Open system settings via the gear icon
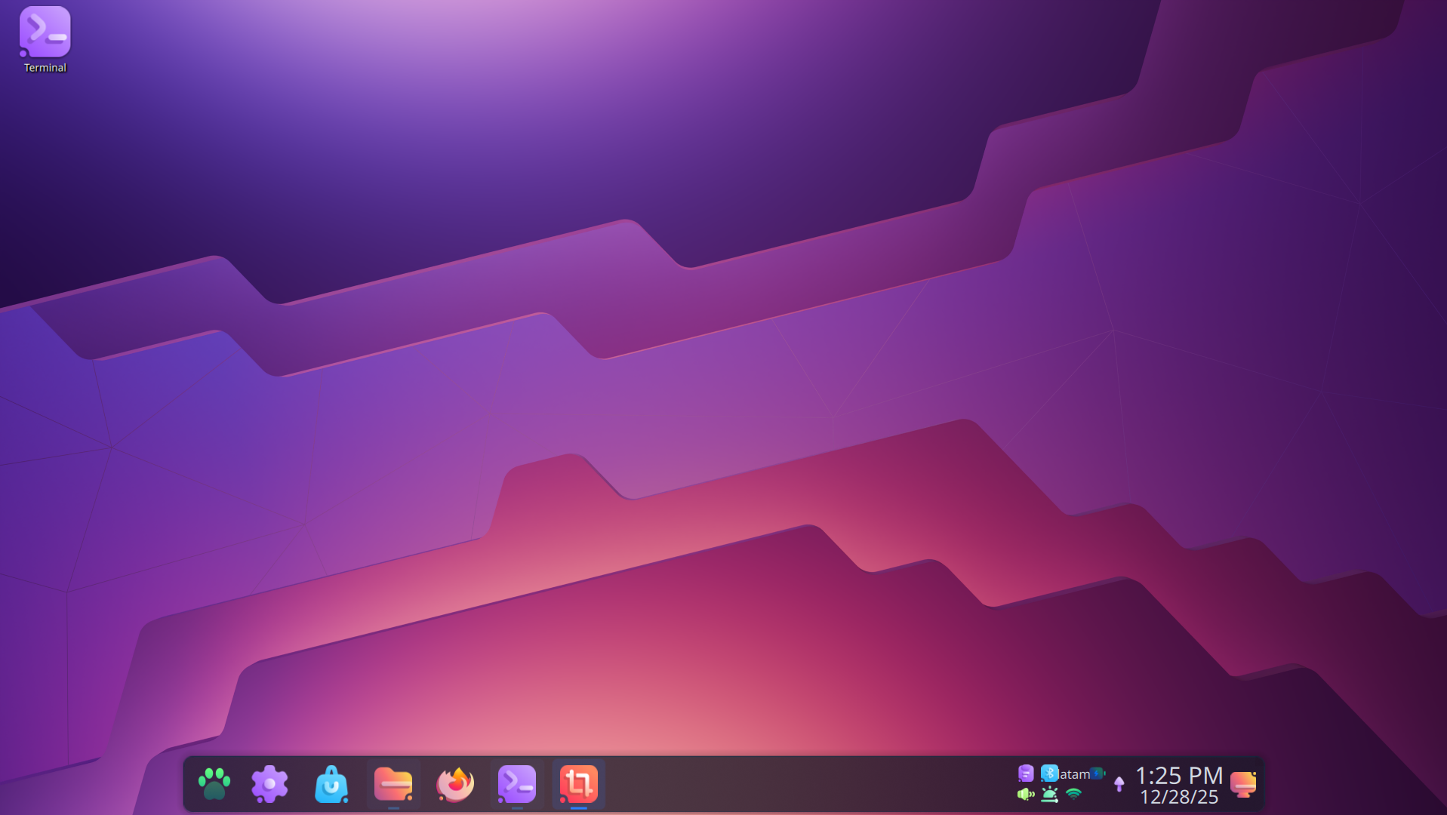The image size is (1447, 815). (x=269, y=785)
